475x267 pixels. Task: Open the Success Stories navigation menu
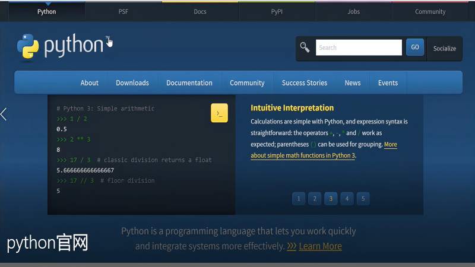pyautogui.click(x=305, y=82)
